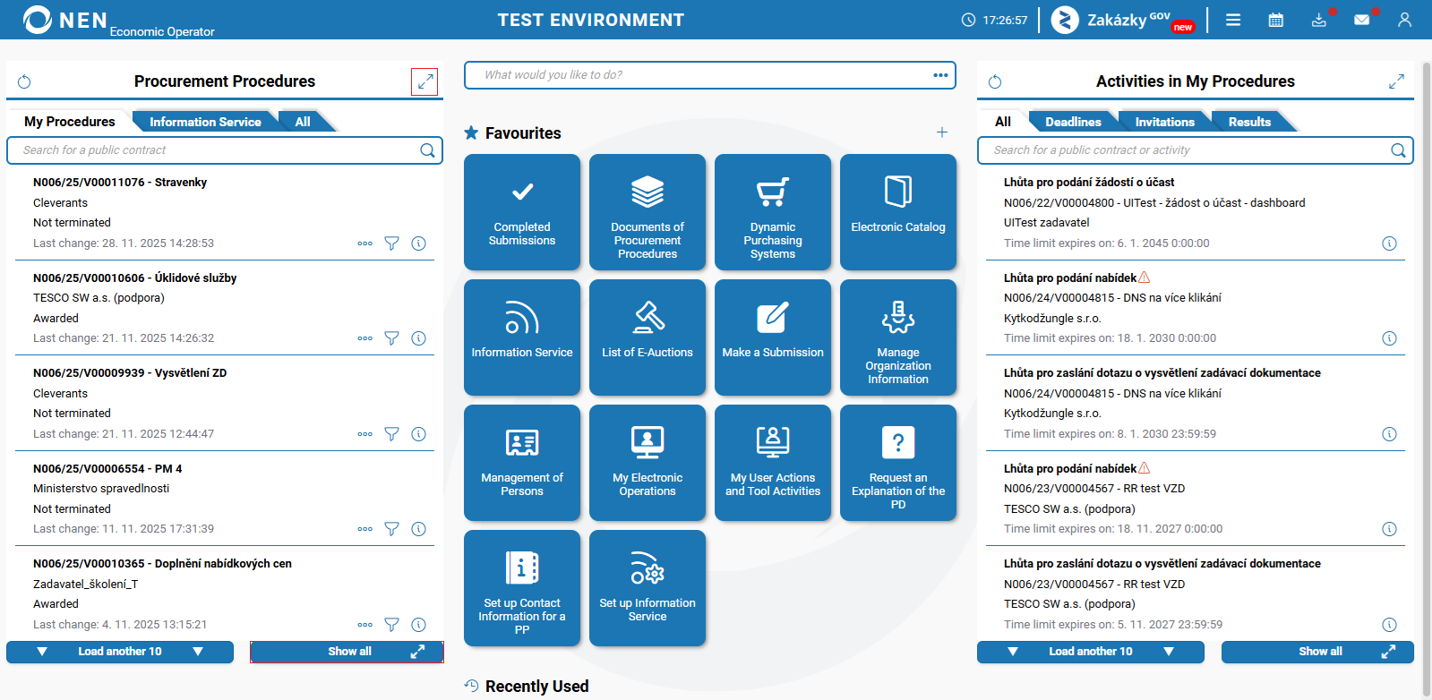This screenshot has width=1432, height=700.
Task: Open Request an Explanation of the PD tile
Action: pyautogui.click(x=898, y=463)
